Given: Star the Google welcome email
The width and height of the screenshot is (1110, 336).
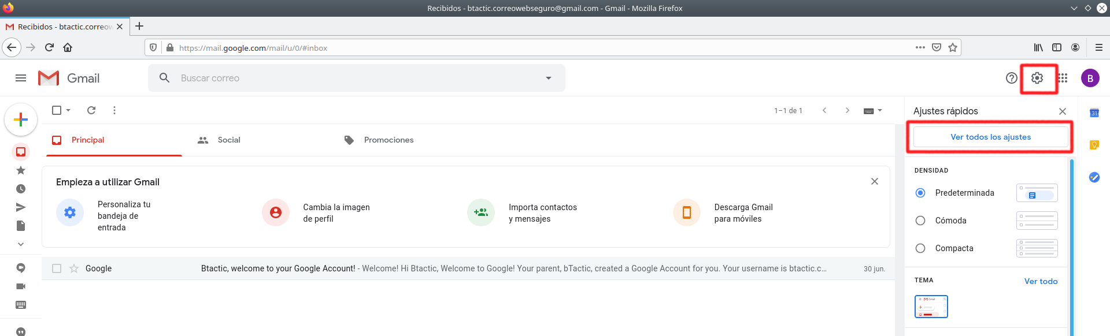Looking at the screenshot, I should (x=74, y=268).
